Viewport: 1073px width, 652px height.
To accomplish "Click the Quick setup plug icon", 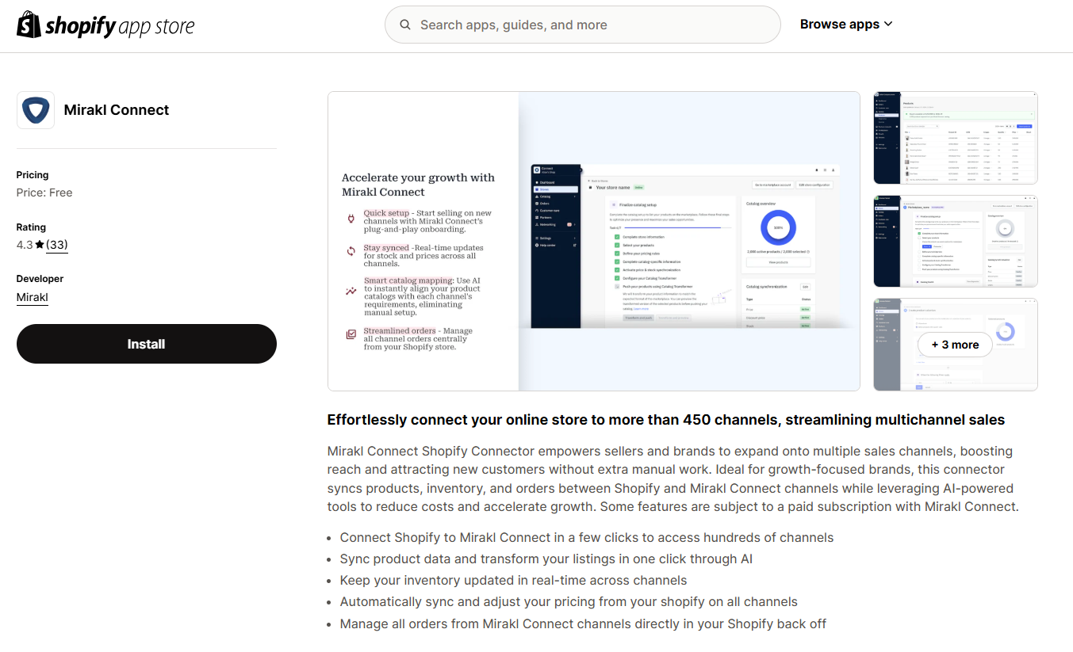I will [x=351, y=218].
